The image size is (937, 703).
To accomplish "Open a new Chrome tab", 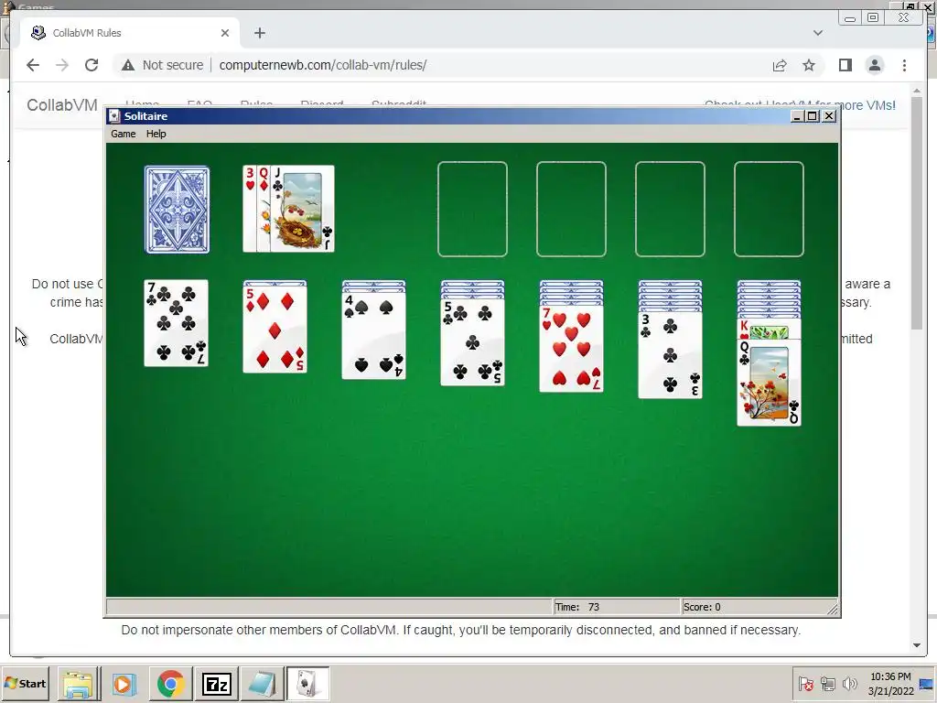I will pos(259,33).
